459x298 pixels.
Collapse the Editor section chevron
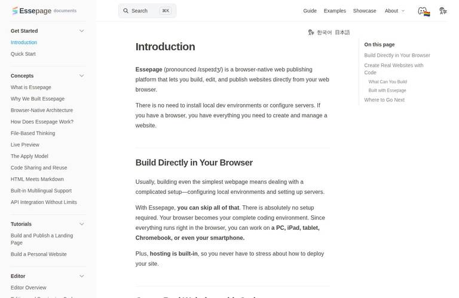pyautogui.click(x=82, y=276)
